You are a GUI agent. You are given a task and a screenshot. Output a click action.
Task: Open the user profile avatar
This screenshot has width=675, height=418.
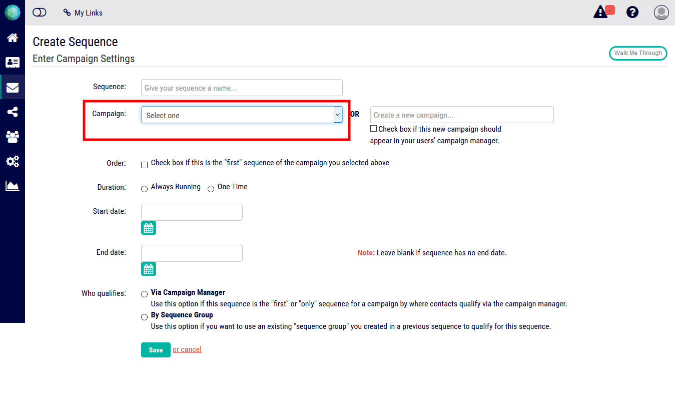[x=661, y=13]
